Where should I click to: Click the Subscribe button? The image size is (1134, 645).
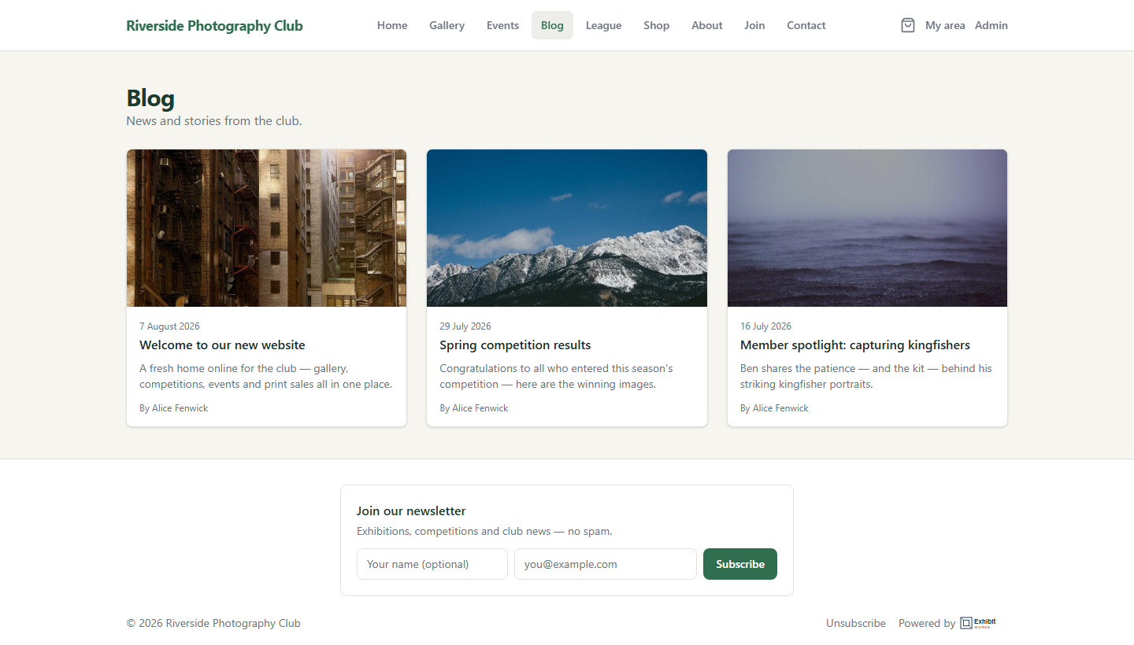[x=740, y=564]
